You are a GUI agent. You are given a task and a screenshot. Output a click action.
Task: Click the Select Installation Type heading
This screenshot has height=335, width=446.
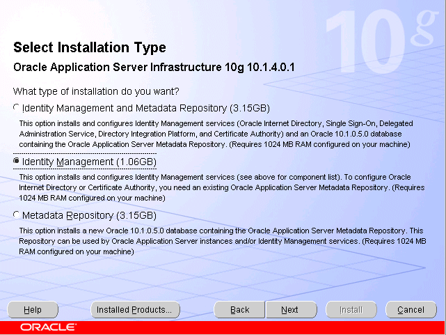tap(90, 47)
